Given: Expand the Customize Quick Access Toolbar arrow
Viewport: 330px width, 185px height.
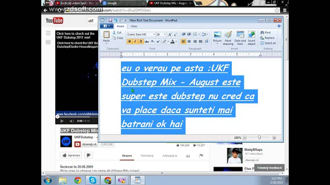Looking at the screenshot, I should [x=126, y=21].
